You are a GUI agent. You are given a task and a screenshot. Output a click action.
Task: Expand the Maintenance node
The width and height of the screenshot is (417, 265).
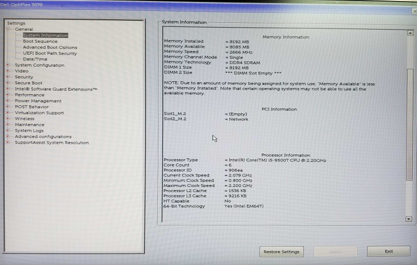[8, 124]
